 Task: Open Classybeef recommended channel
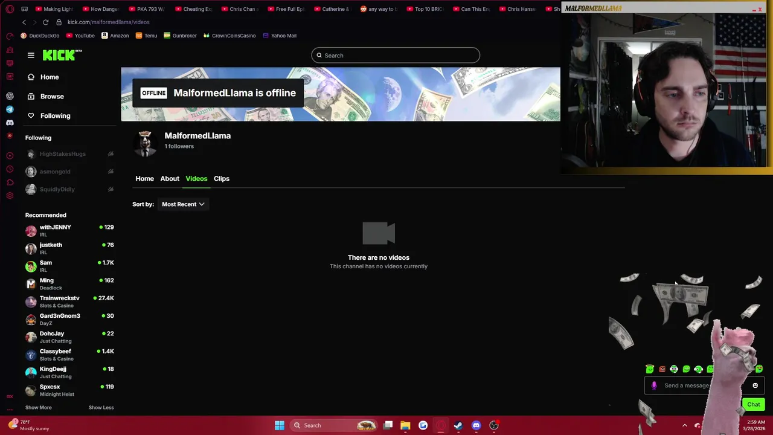pos(69,355)
